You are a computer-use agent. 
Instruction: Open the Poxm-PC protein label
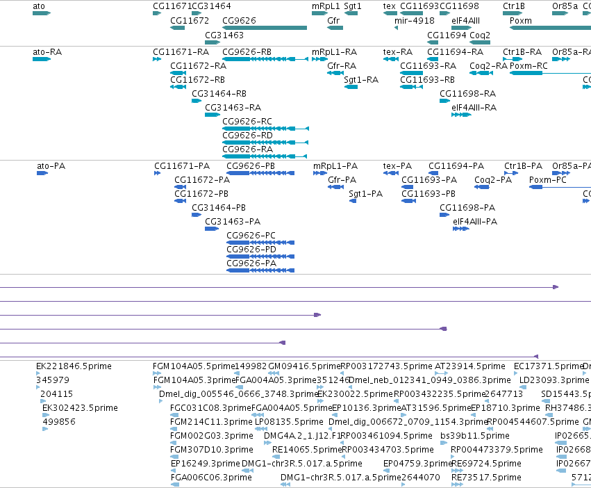pos(548,179)
